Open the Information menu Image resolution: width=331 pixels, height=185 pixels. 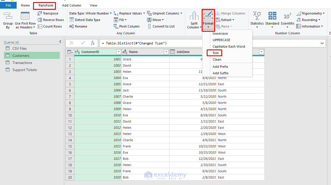pos(310,26)
